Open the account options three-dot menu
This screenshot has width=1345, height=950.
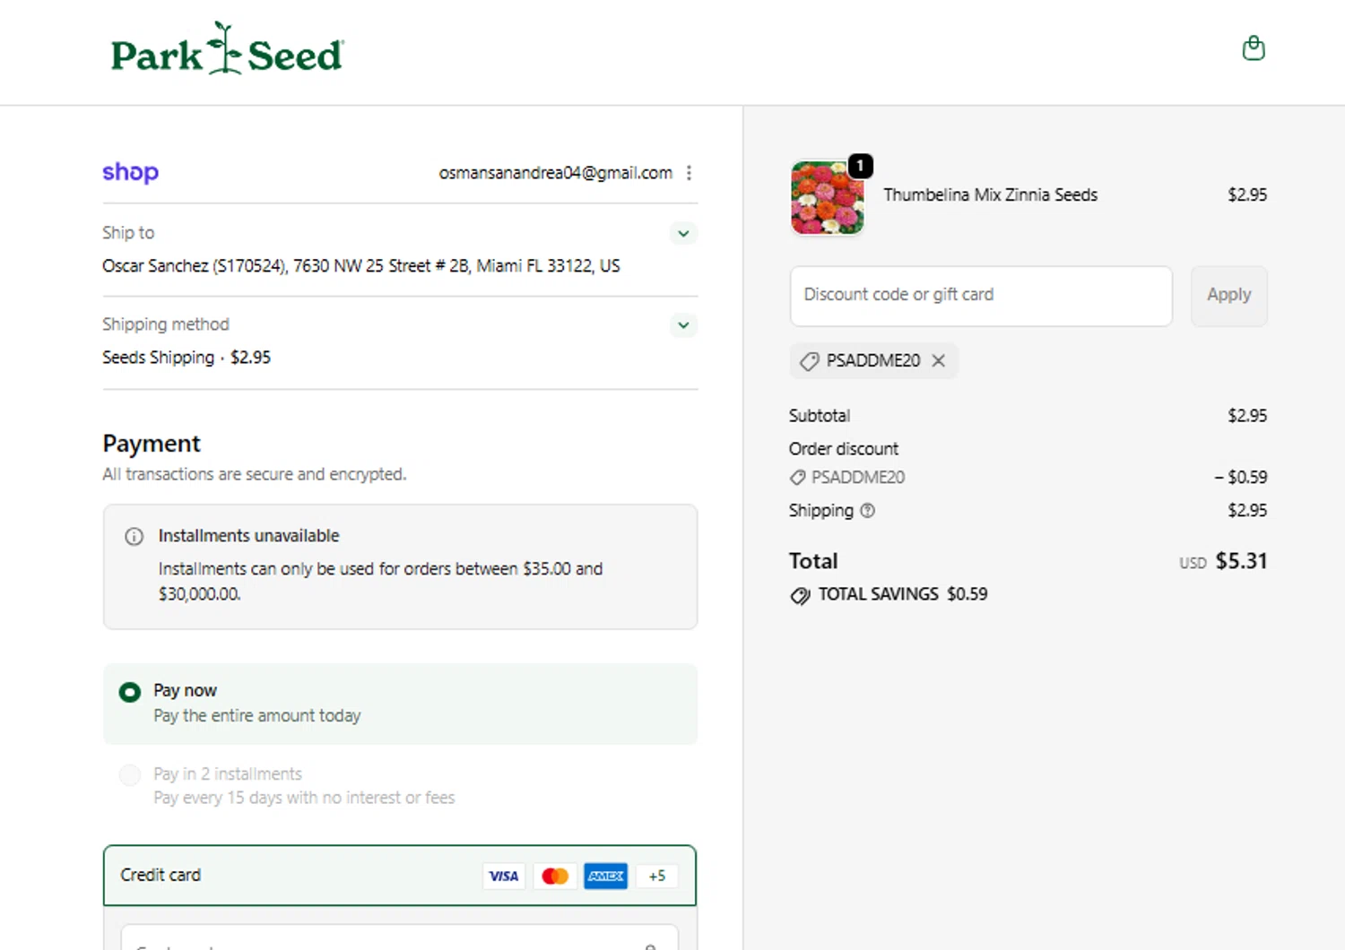[x=689, y=173]
